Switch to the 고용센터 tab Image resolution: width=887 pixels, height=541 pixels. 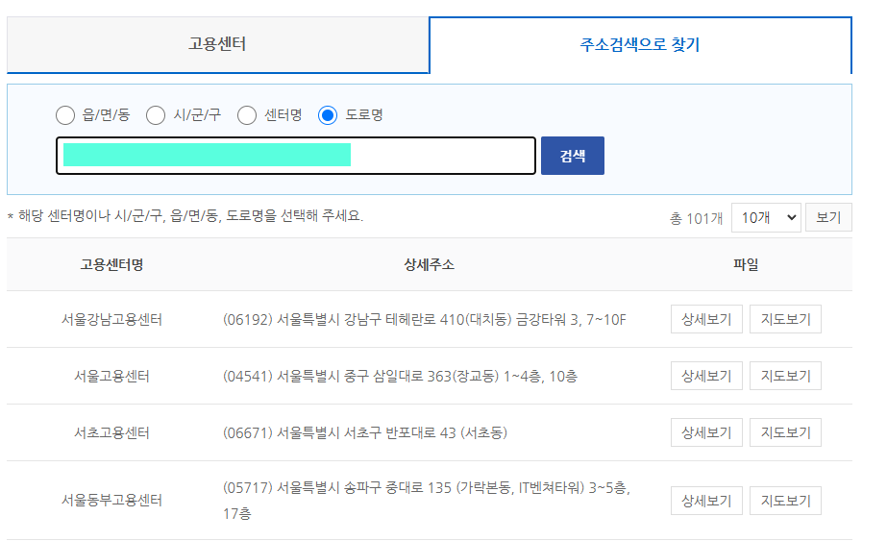(218, 45)
